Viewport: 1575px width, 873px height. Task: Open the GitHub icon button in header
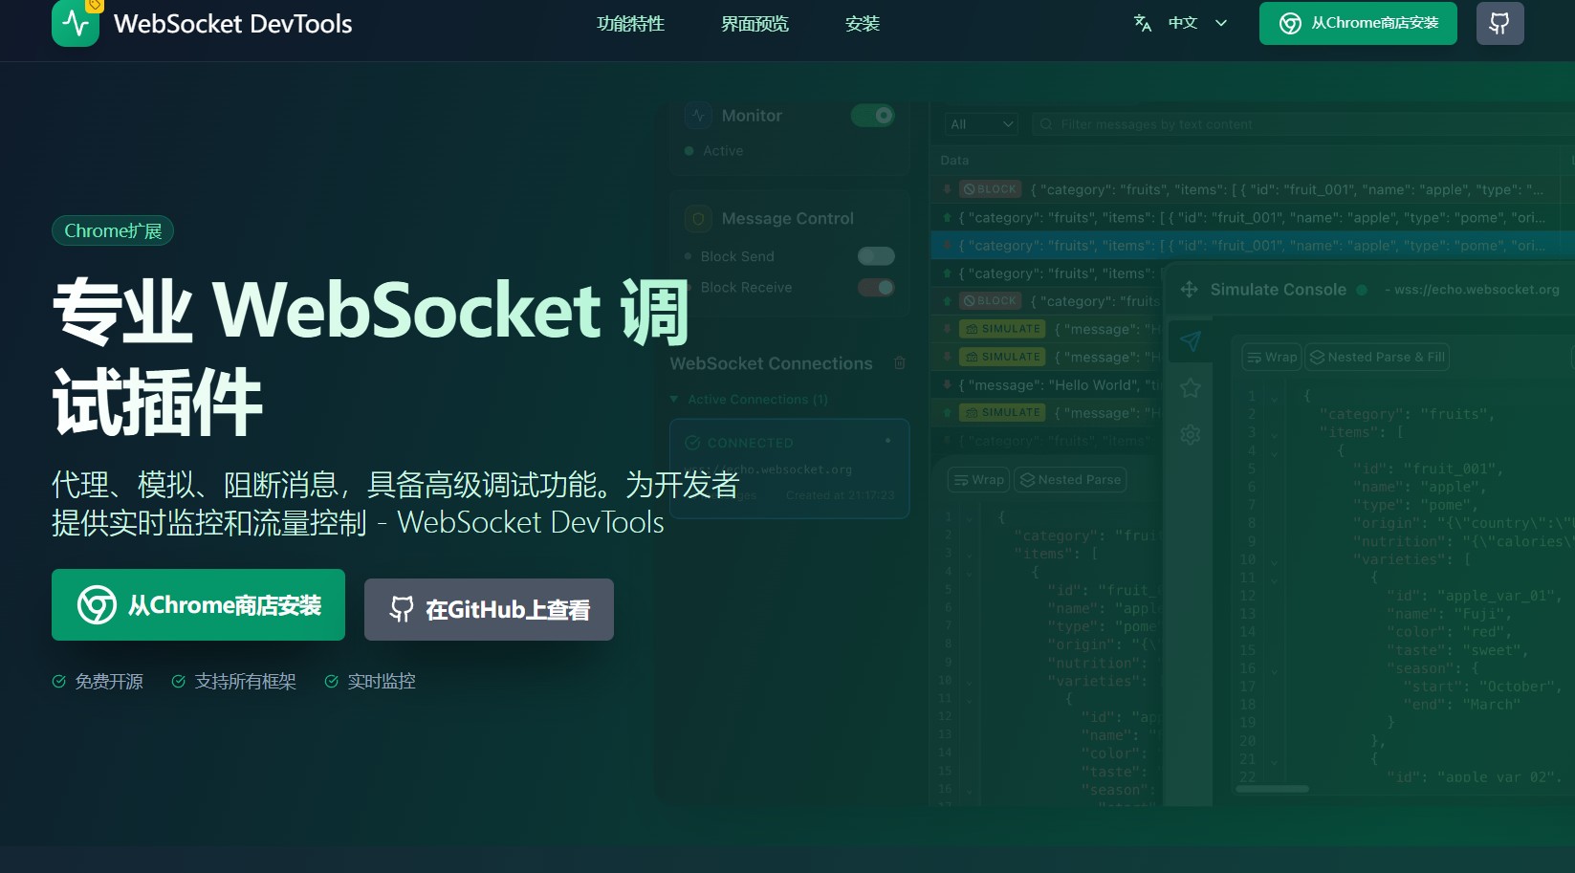[x=1499, y=23]
